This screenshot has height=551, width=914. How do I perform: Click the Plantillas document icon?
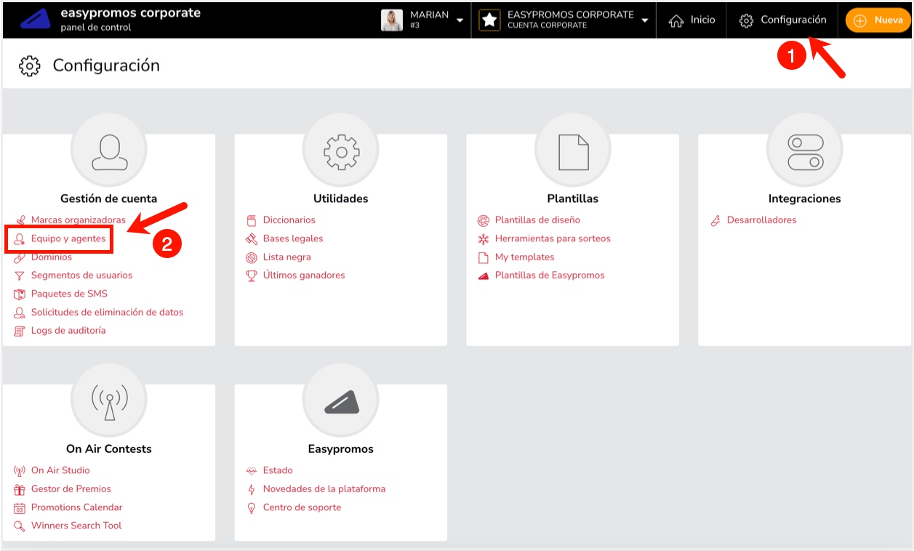pyautogui.click(x=573, y=151)
